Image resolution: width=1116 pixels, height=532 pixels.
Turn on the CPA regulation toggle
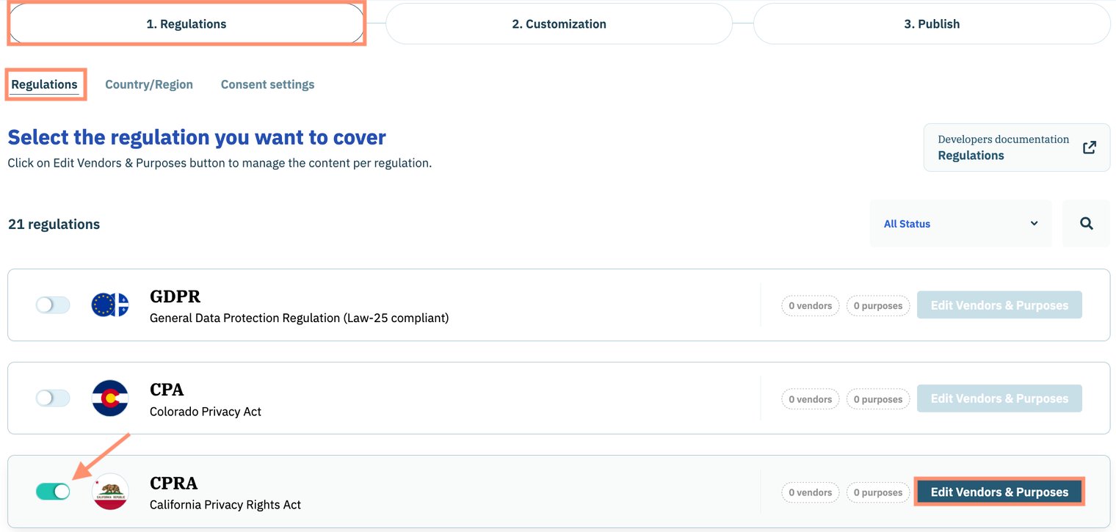point(53,398)
